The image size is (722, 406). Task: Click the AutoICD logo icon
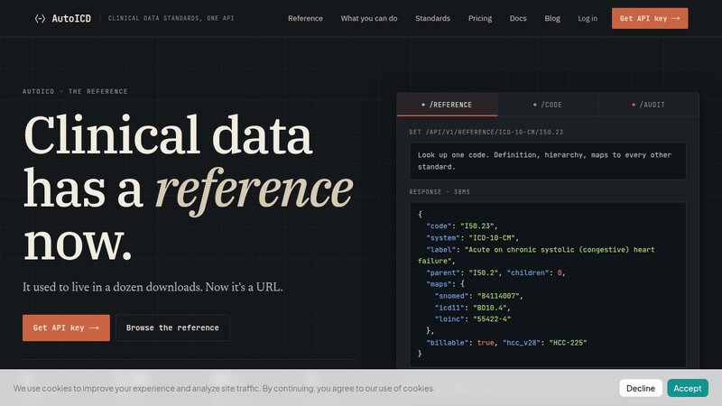tap(40, 18)
